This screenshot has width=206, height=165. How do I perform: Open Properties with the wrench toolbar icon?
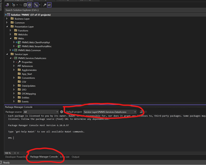click(x=45, y=5)
